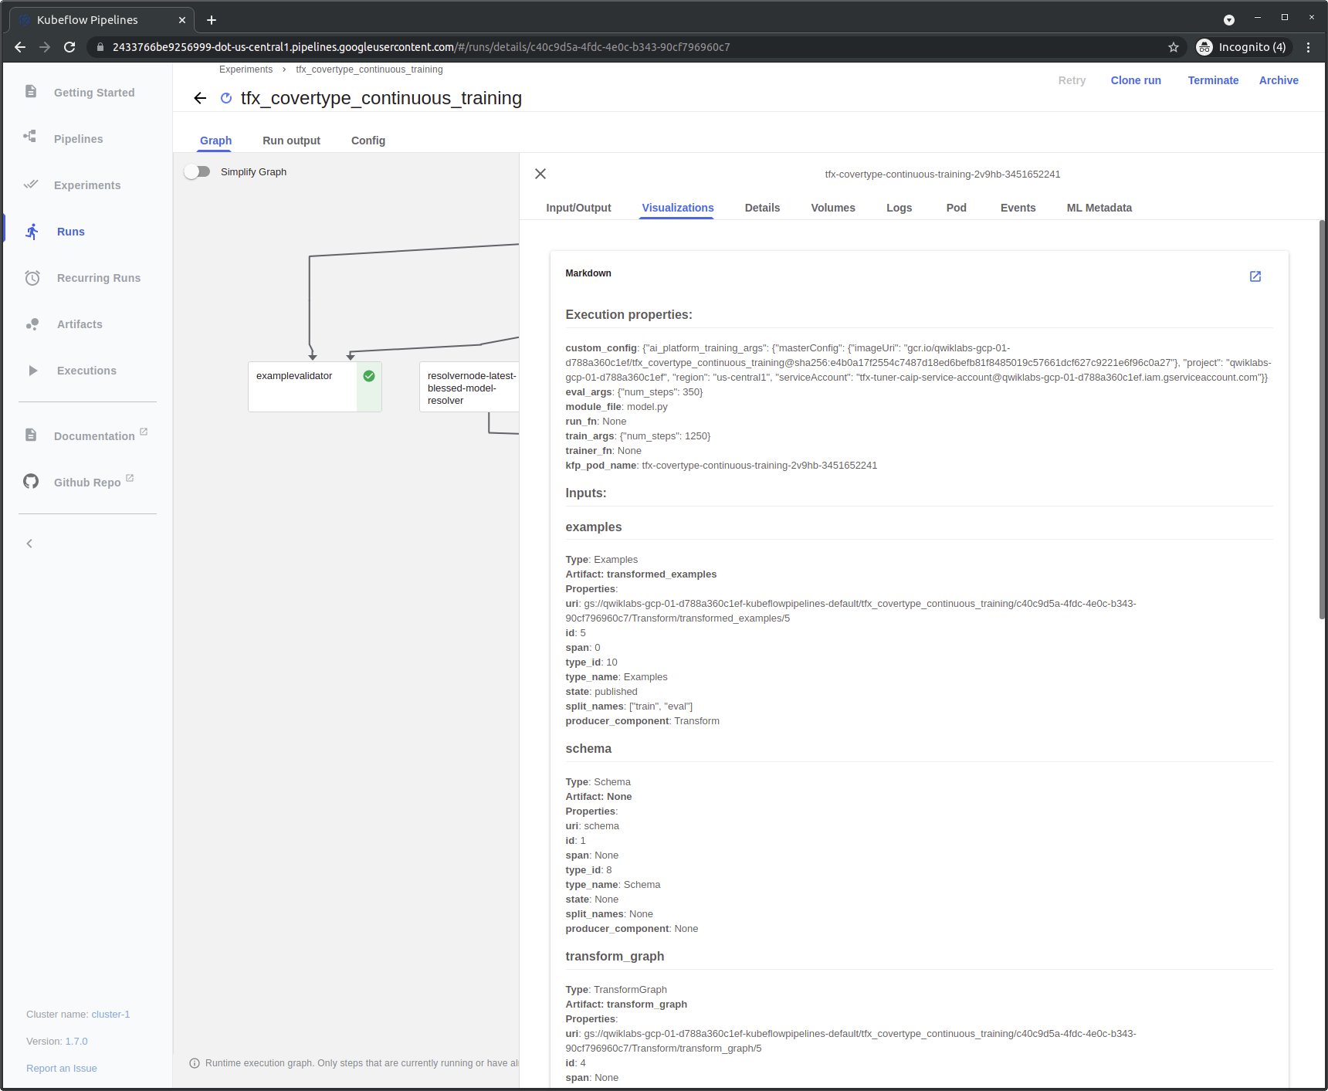Open the Events panel tab
This screenshot has width=1328, height=1091.
[1018, 208]
